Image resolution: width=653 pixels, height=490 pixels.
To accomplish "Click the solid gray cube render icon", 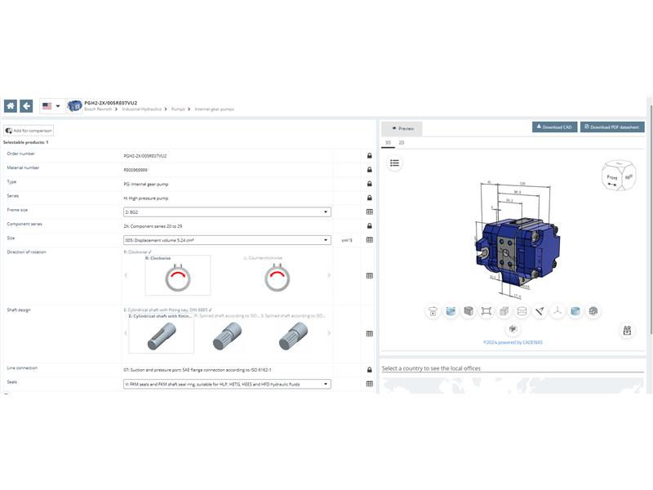I will pyautogui.click(x=469, y=311).
